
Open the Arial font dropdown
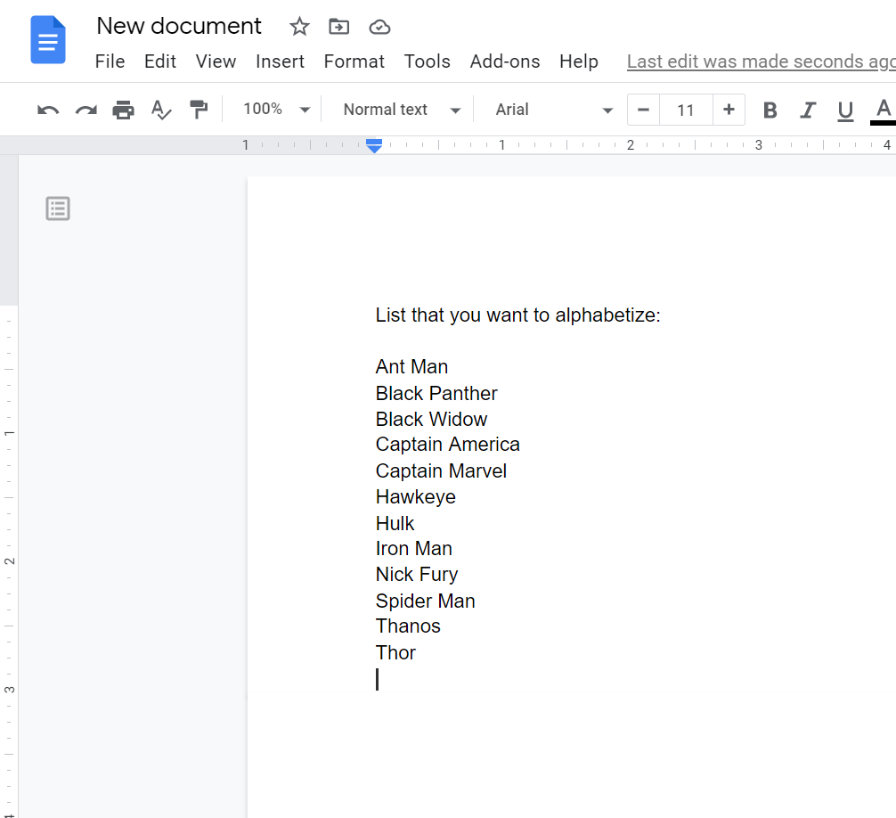pyautogui.click(x=554, y=110)
